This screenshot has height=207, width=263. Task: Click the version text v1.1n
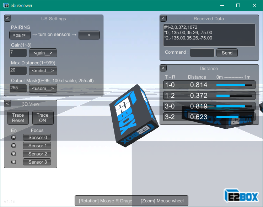10,201
